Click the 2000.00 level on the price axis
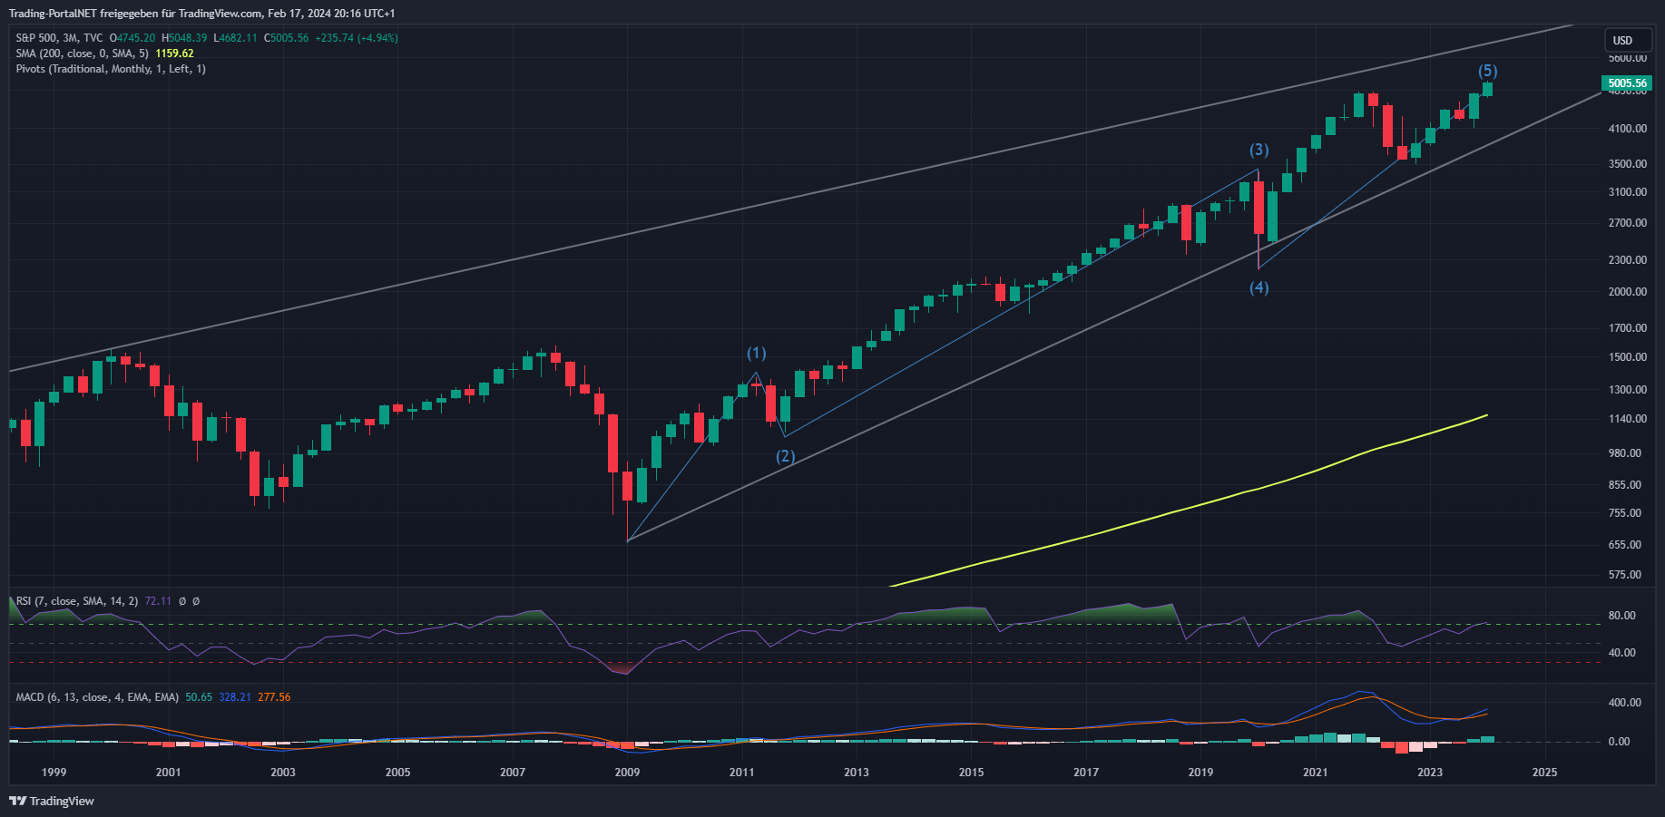Viewport: 1665px width, 817px height. [x=1627, y=292]
